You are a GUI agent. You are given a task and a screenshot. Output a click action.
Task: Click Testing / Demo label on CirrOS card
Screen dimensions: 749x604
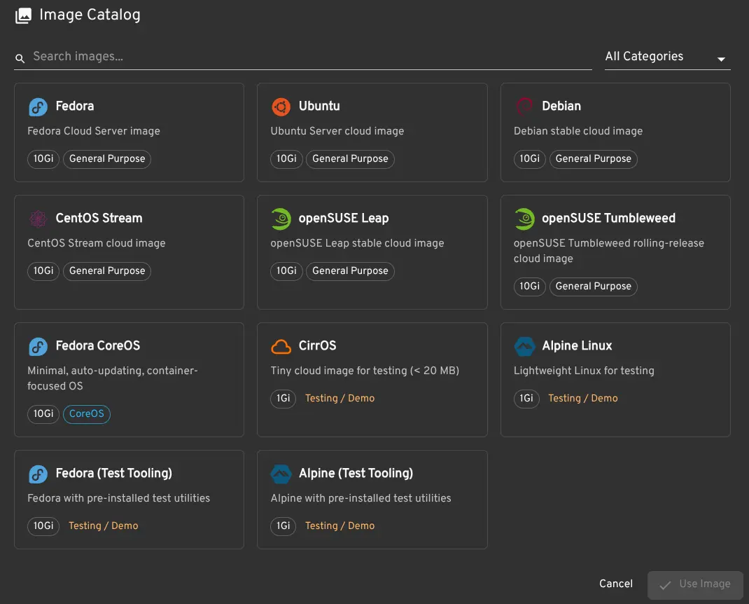click(x=339, y=399)
